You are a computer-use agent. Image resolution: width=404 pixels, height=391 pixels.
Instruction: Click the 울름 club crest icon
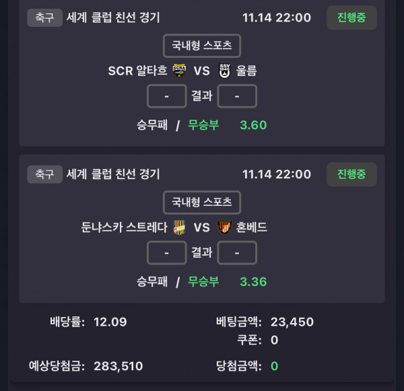point(225,71)
